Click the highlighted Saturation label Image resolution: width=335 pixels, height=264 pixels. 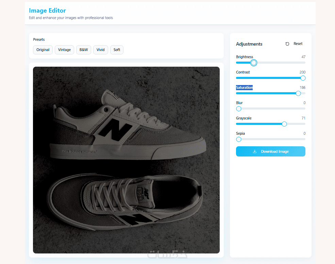coord(244,87)
